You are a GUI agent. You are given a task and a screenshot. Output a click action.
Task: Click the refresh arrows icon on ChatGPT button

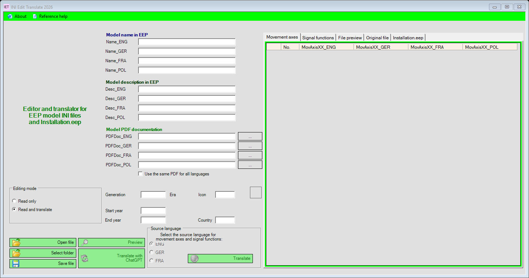point(84,258)
